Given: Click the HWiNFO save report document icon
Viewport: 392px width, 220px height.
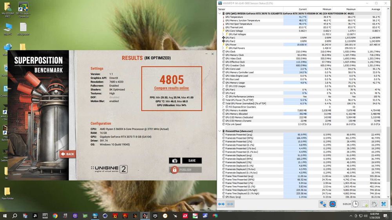Looking at the screenshot, I should [365, 204].
